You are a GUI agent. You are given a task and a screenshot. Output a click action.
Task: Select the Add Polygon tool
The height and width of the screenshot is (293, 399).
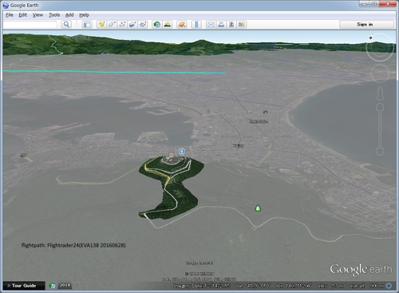(112, 25)
